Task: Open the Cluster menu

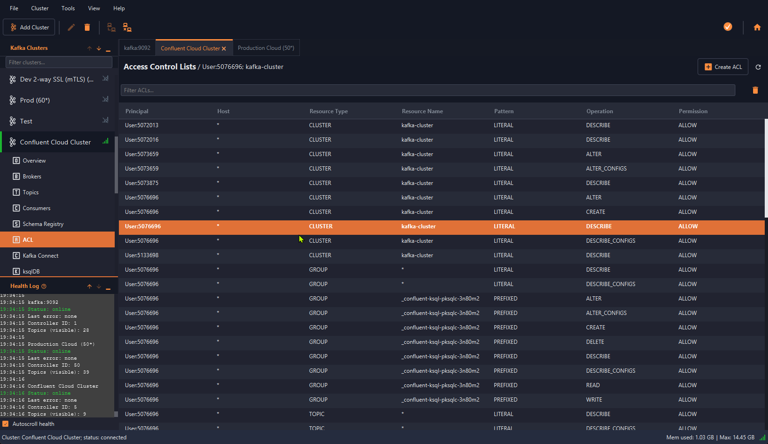Action: [40, 8]
